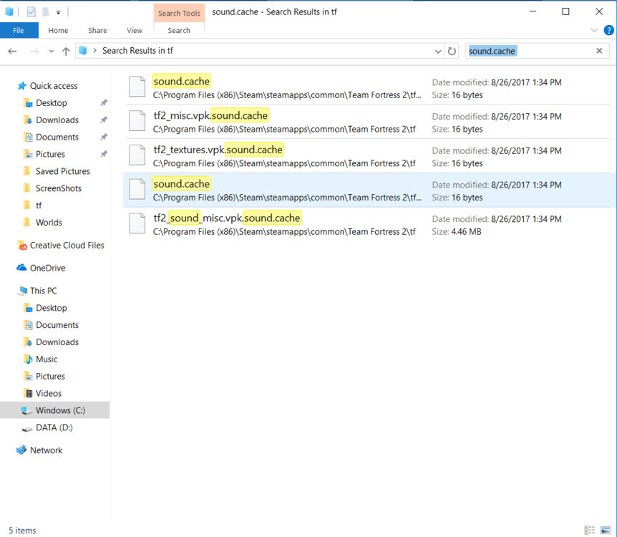Click the New folder quick access icon
This screenshot has height=537, width=617.
coord(46,12)
